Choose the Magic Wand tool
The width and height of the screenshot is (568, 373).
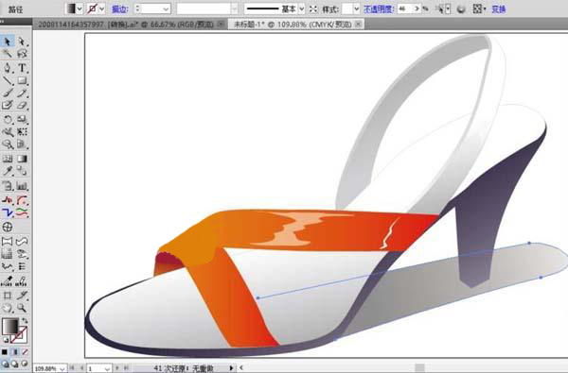(8, 54)
